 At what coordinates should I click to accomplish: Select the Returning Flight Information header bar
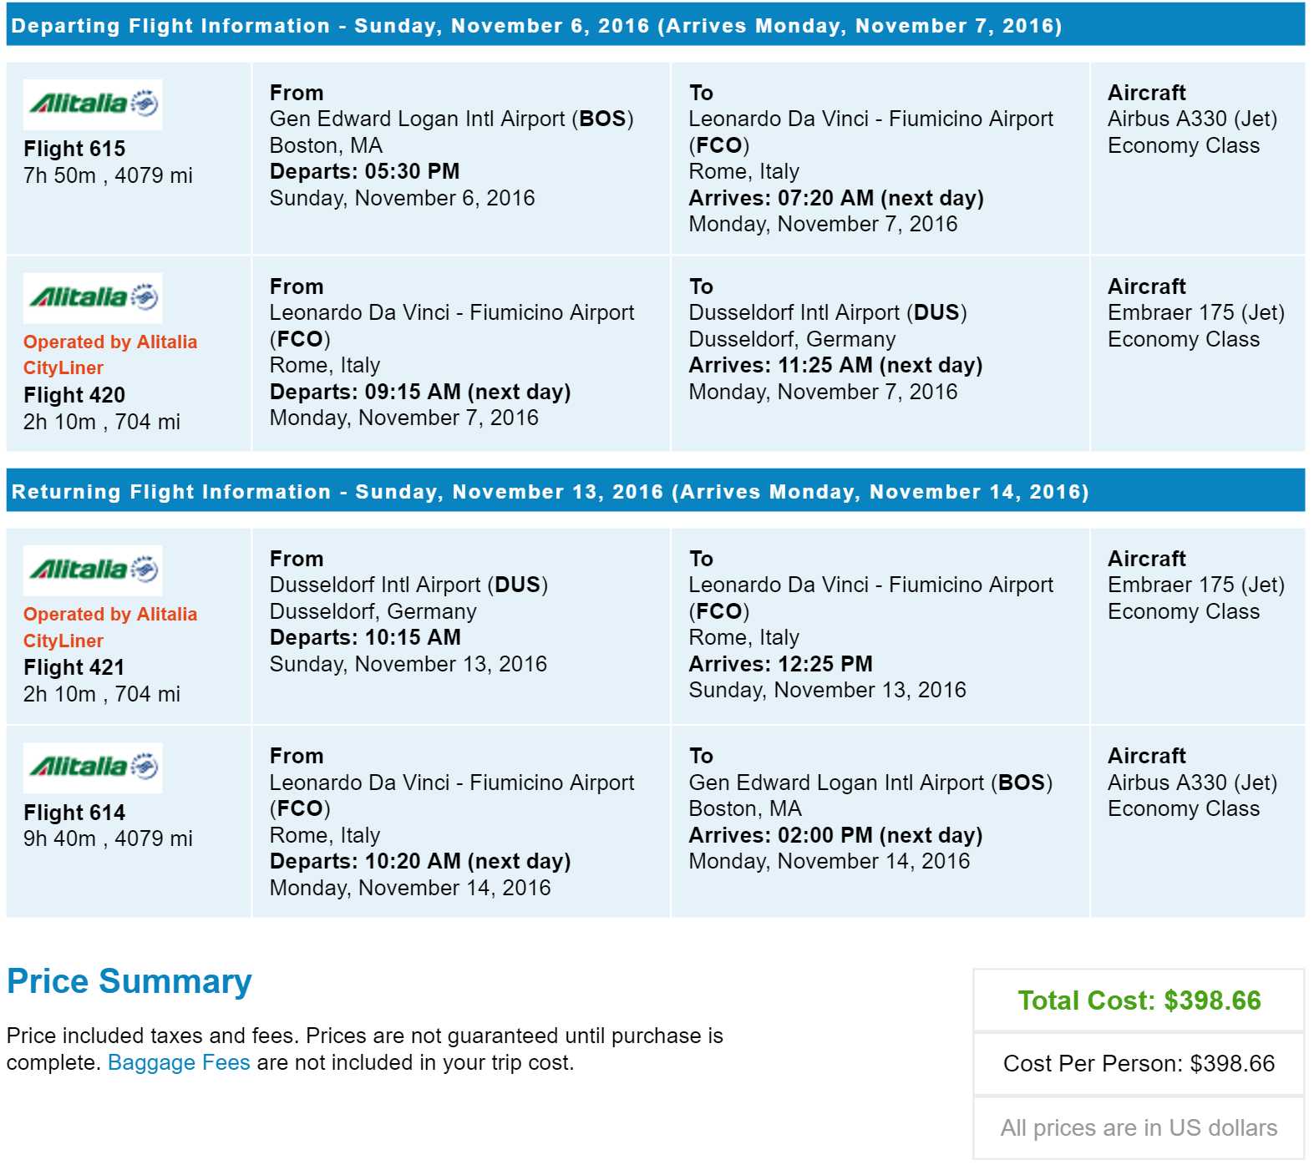tap(656, 492)
